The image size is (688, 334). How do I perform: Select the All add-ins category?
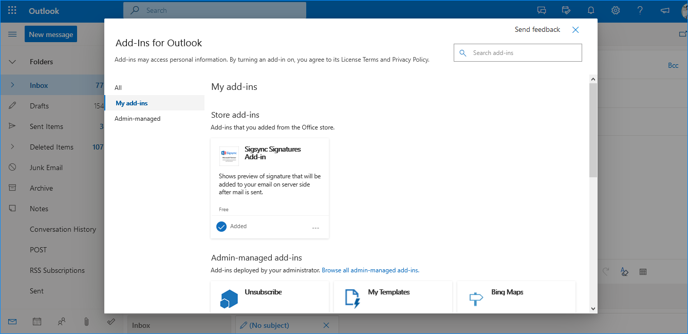[118, 88]
